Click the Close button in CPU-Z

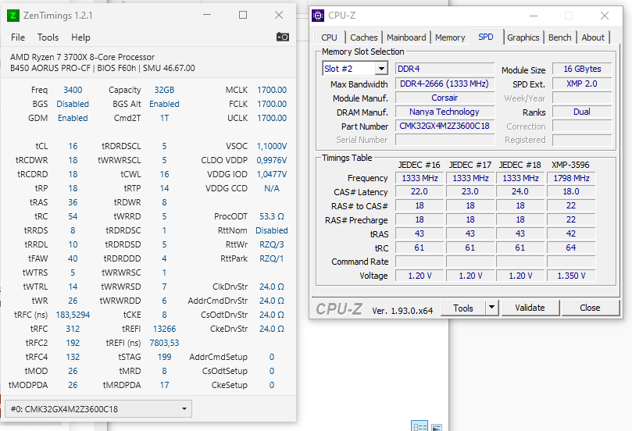click(x=590, y=308)
